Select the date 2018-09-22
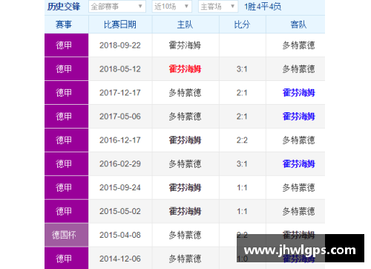This screenshot has height=269, width=371. 120,45
